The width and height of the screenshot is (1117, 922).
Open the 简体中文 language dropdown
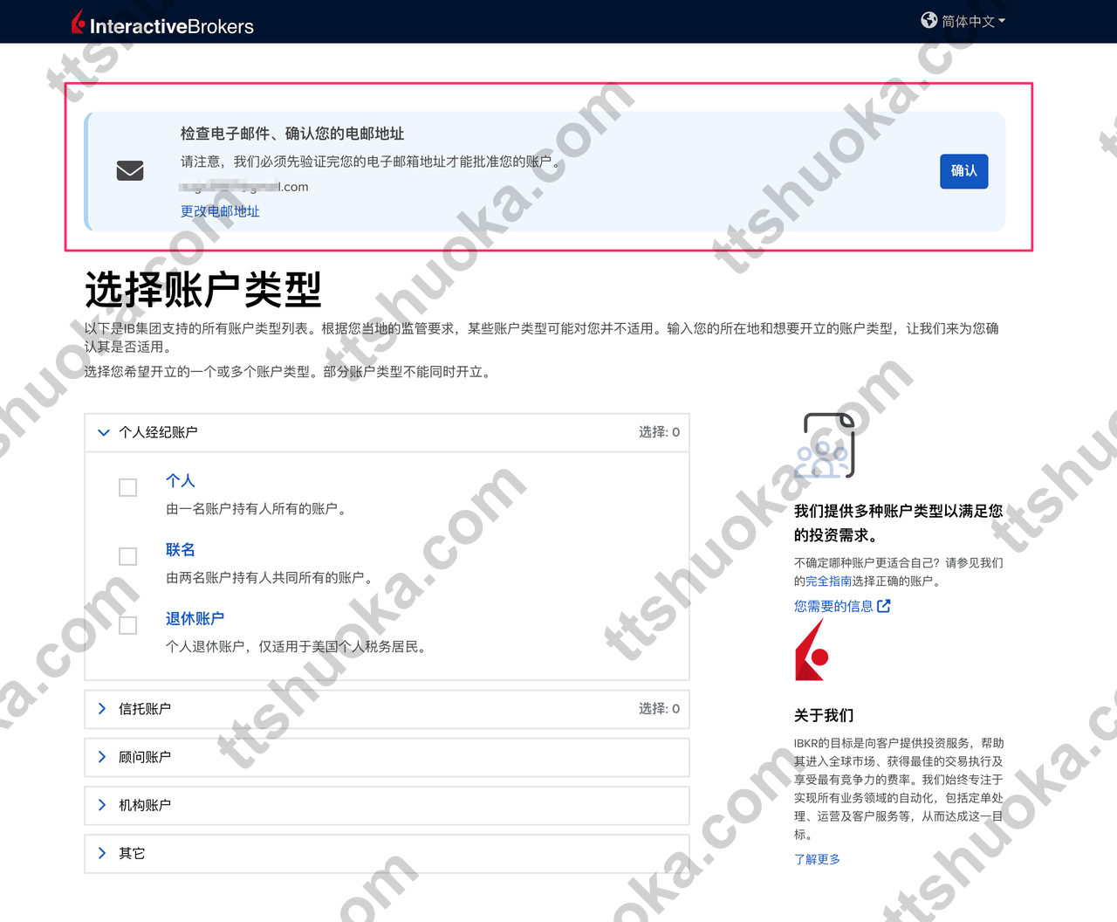tap(973, 21)
